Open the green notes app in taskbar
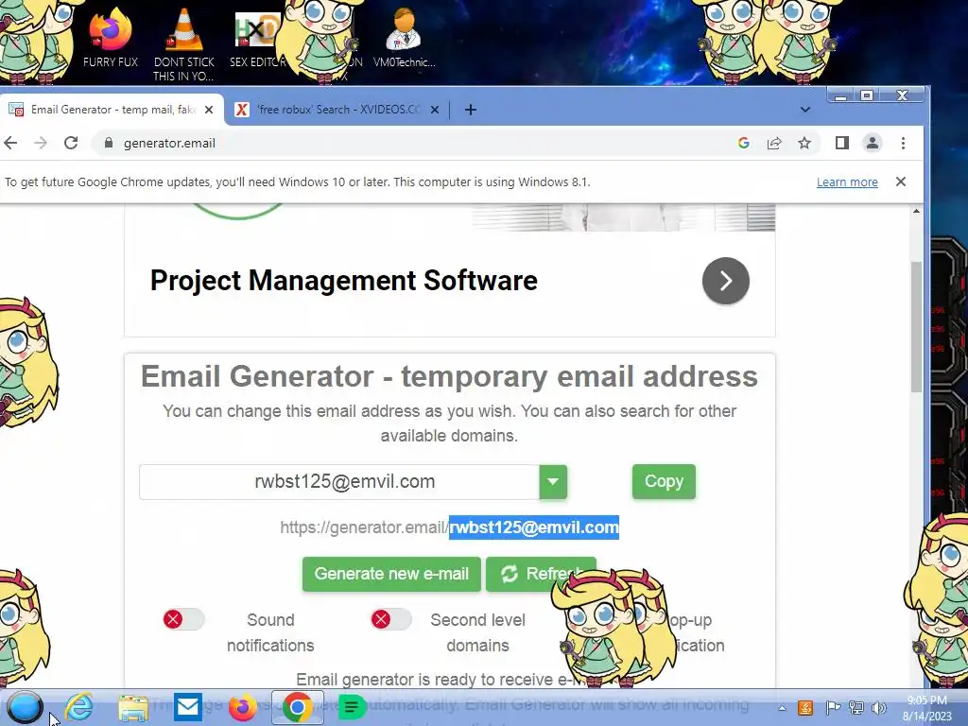The image size is (968, 726). [352, 707]
